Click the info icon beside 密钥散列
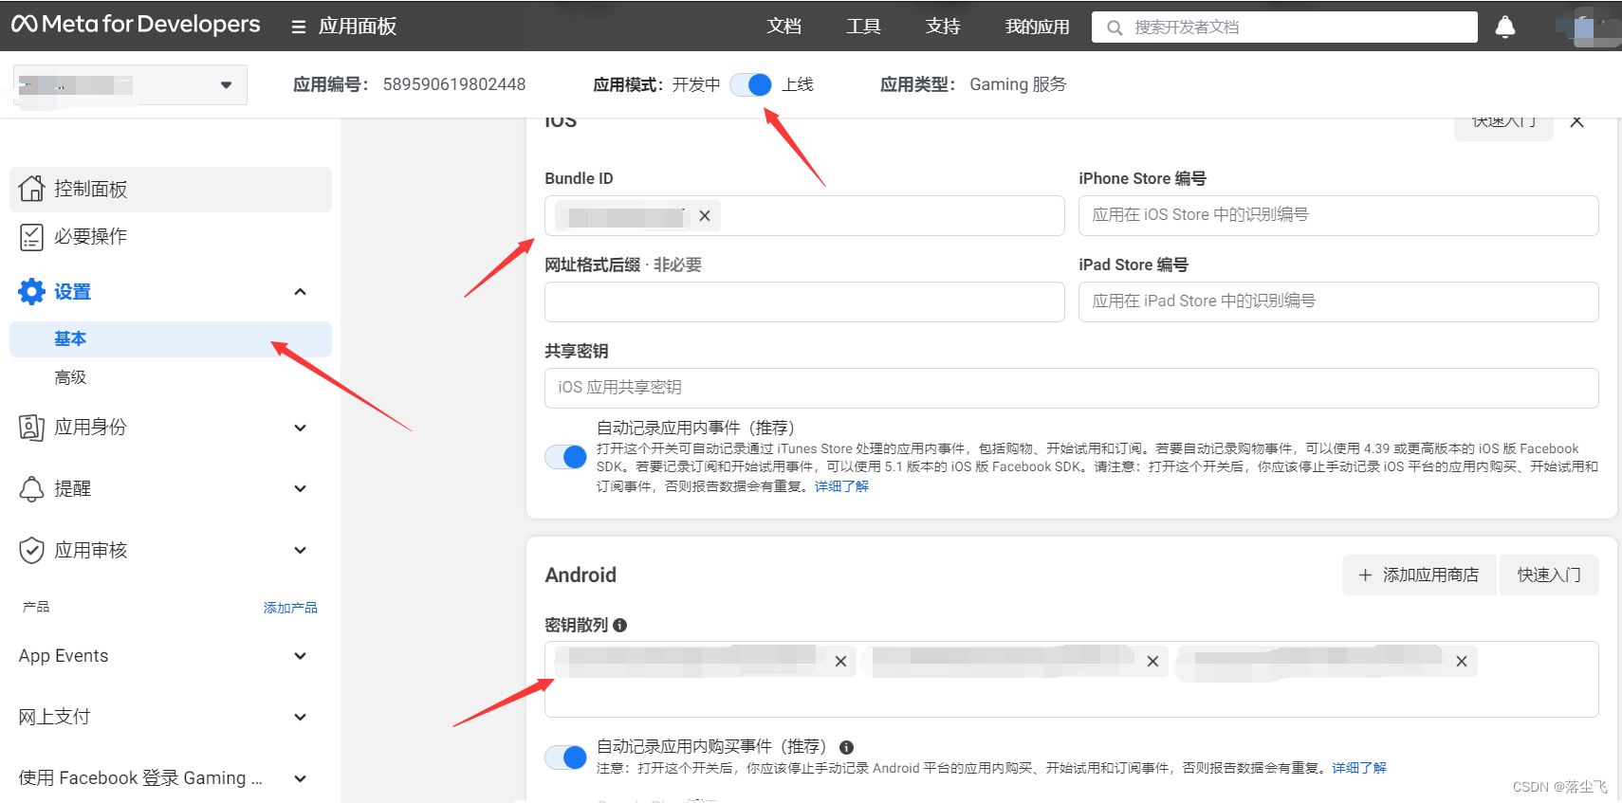 tap(620, 626)
